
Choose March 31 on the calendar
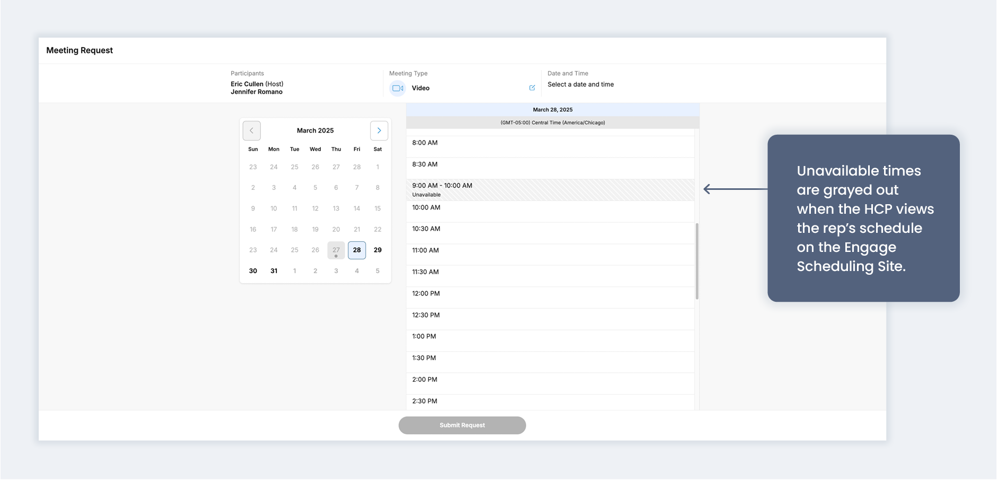tap(274, 271)
